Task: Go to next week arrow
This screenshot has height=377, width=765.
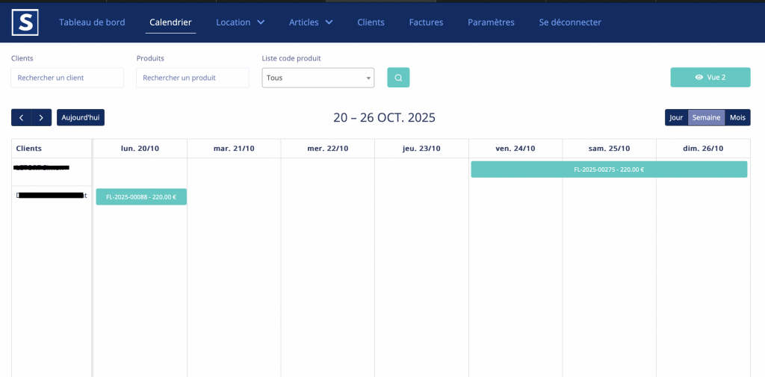Action: click(42, 117)
